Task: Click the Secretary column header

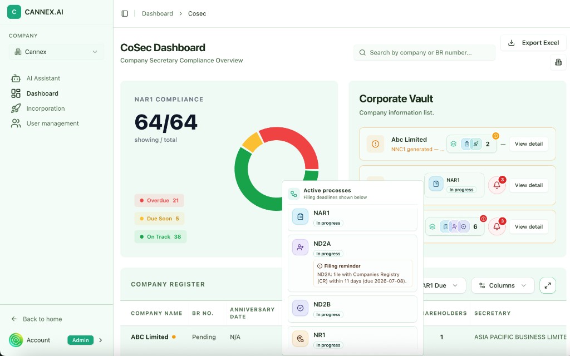Action: click(x=492, y=313)
